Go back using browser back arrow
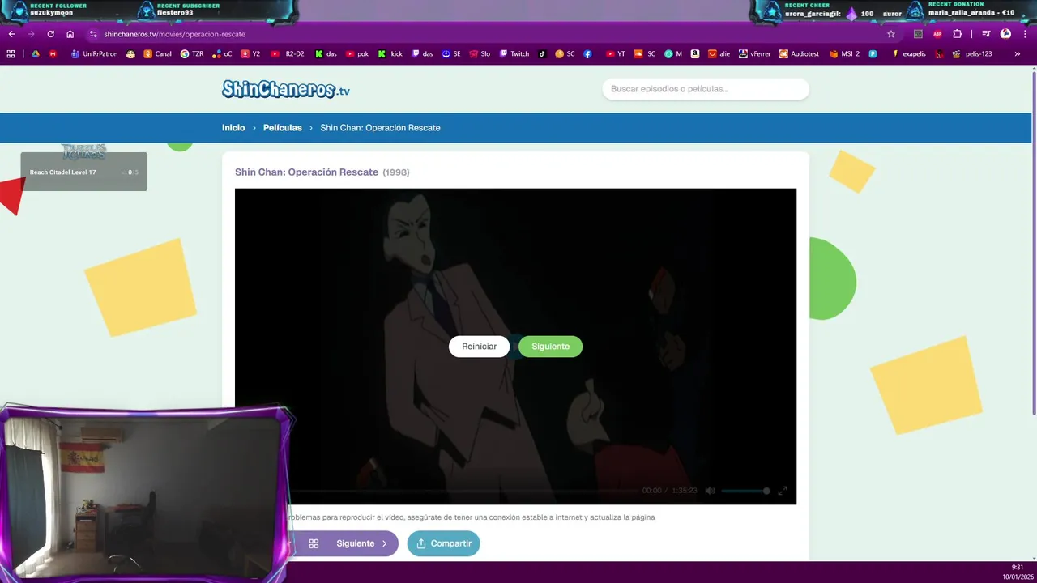Screen dimensions: 1037x583 pos(11,34)
